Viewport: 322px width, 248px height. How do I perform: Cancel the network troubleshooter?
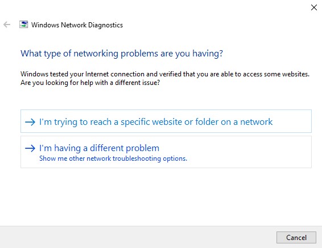(296, 238)
